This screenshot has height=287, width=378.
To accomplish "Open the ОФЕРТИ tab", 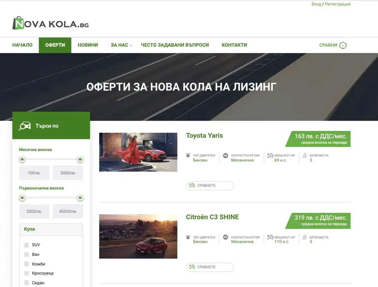I will coord(55,45).
